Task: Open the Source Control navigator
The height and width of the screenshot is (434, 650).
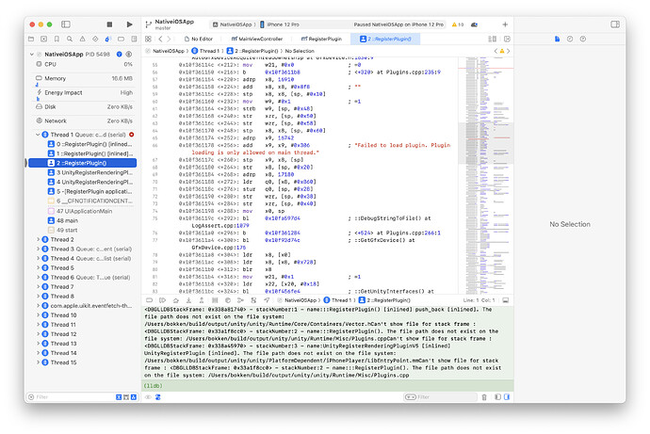Action: [44, 39]
